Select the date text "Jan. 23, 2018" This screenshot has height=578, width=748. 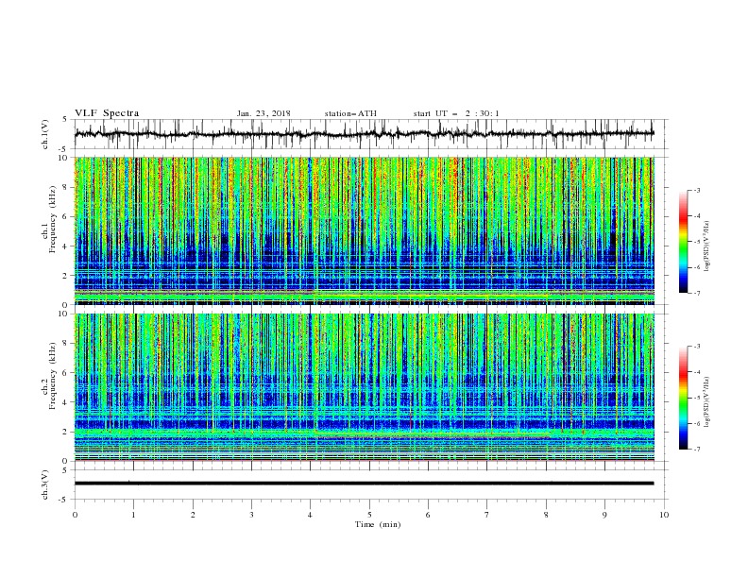point(263,113)
